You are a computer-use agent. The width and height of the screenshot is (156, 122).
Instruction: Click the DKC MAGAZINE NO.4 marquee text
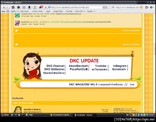(x=96, y=85)
